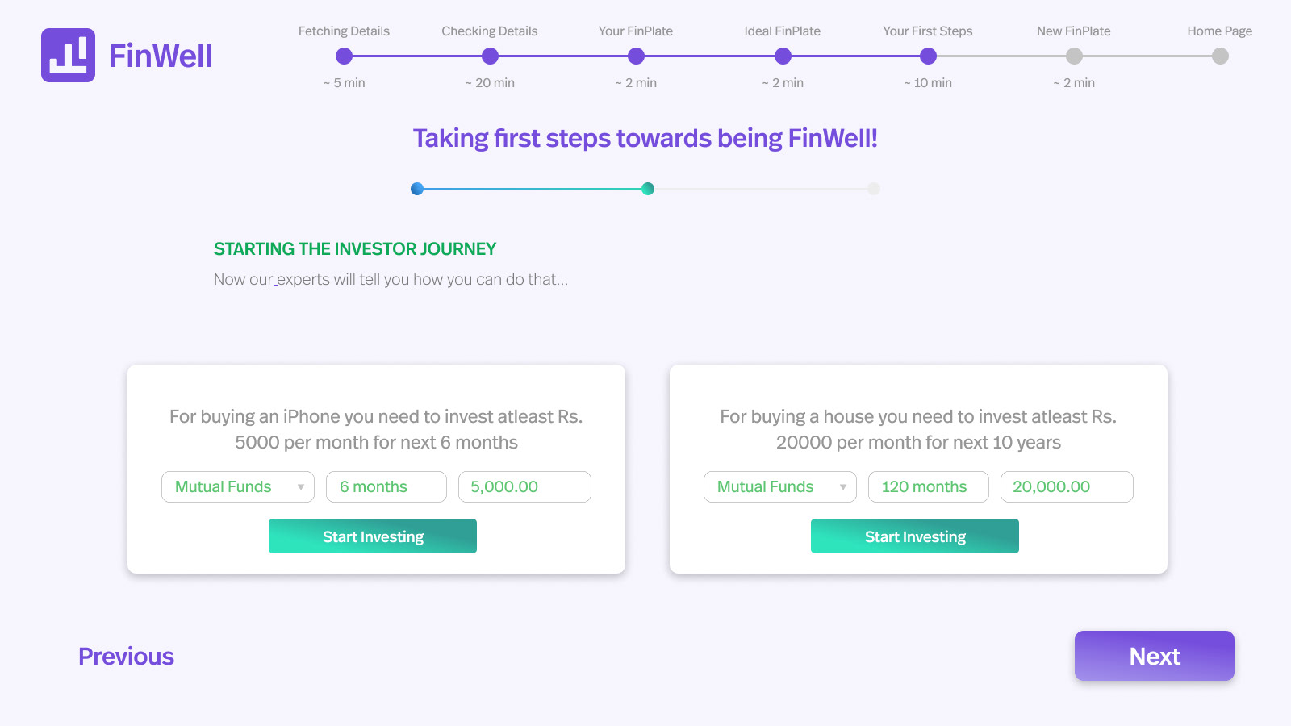Edit the 20,000.00 amount field

[x=1067, y=486]
